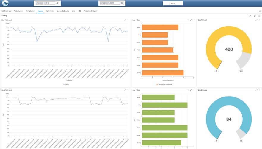This screenshot has width=262, height=149.
Task: Open the Line 2 Amount more options menu
Action: [259, 90]
